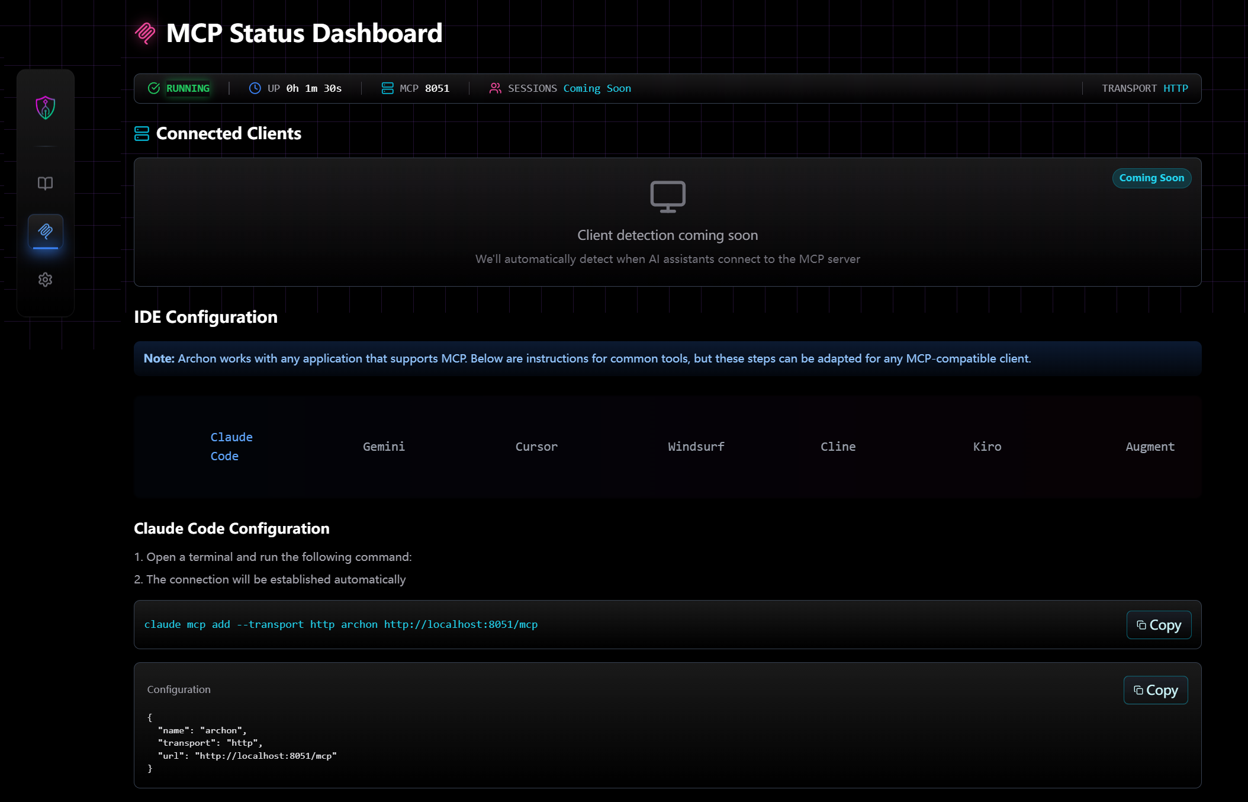Screen dimensions: 1248x802
Task: Click the step 'Open a terminal' instruction
Action: (273, 557)
